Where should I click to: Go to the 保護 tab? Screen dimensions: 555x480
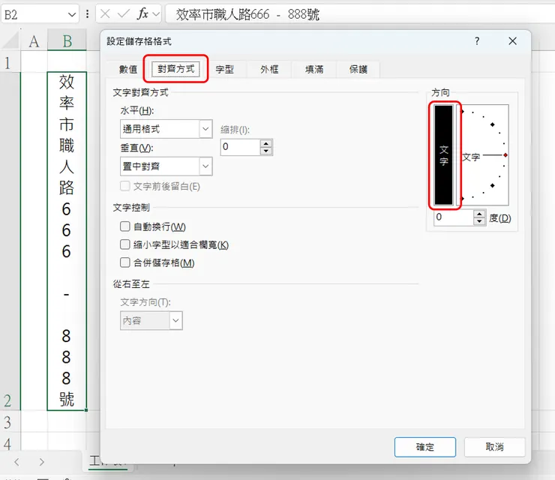358,70
